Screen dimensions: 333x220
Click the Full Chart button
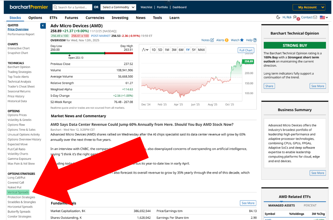click(x=246, y=50)
